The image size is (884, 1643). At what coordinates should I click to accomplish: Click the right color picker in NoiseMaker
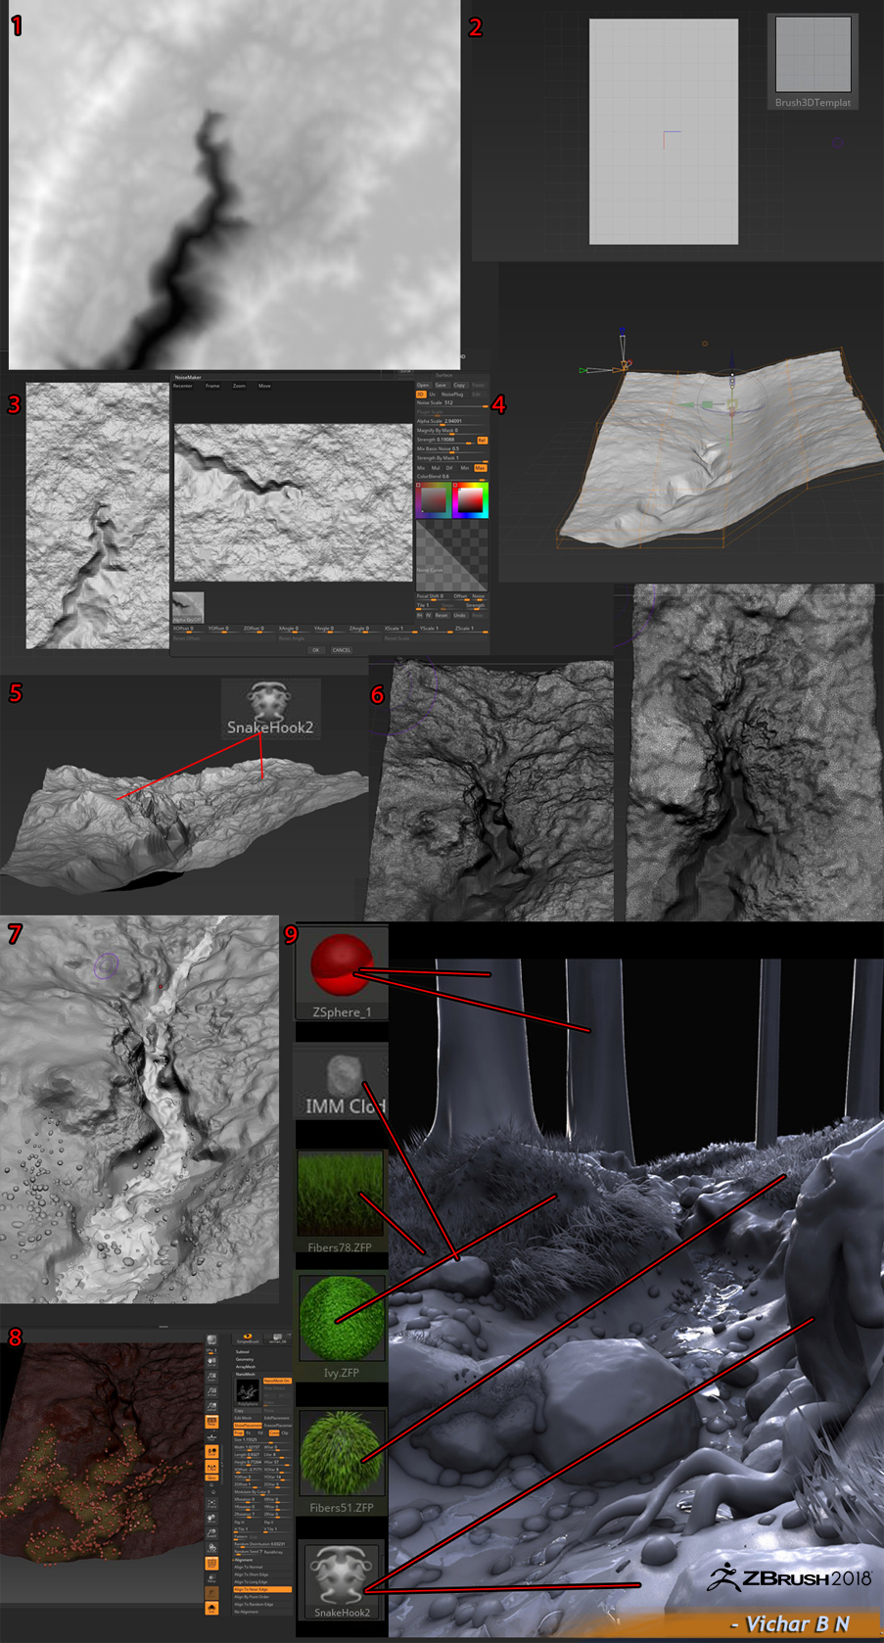[470, 500]
